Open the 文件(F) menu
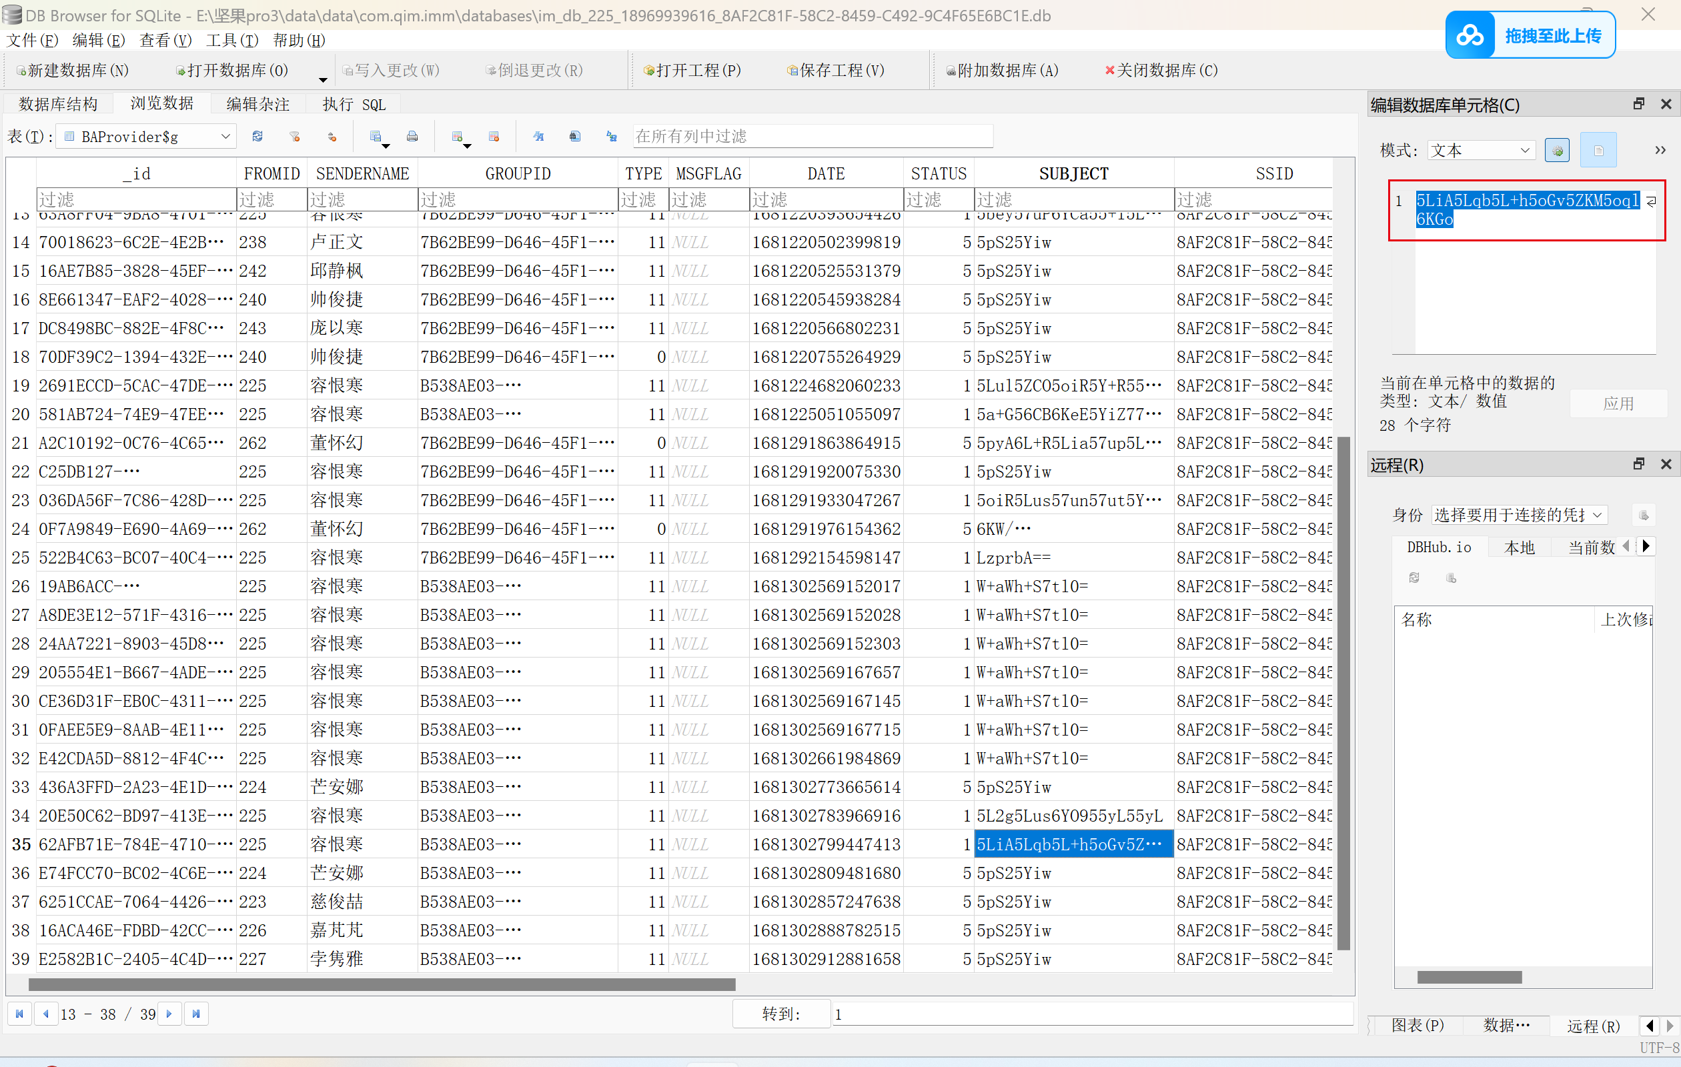1681x1067 pixels. (32, 40)
